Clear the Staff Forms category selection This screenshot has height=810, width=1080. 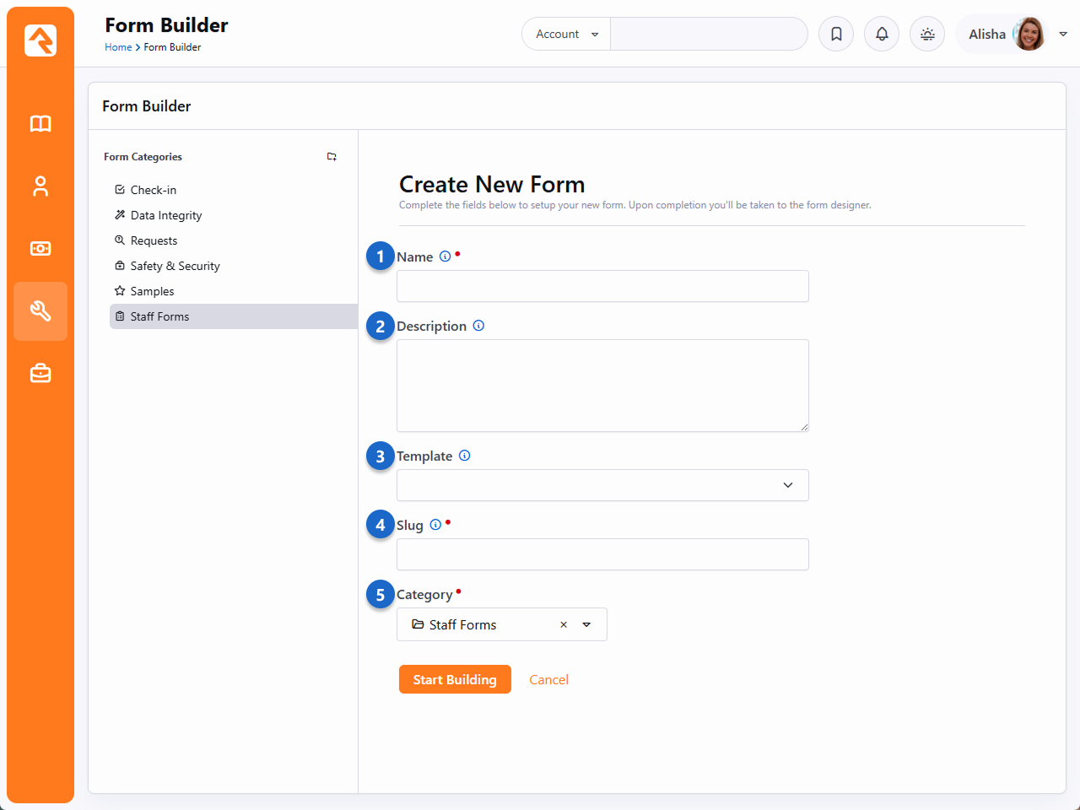(x=564, y=625)
